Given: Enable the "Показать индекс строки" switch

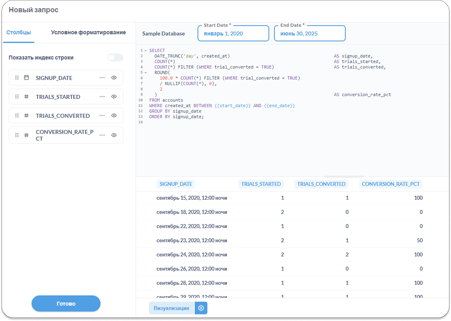Looking at the screenshot, I should pyautogui.click(x=115, y=58).
